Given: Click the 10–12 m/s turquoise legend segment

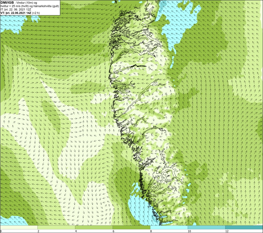Looking at the screenshot, I should (207, 227).
